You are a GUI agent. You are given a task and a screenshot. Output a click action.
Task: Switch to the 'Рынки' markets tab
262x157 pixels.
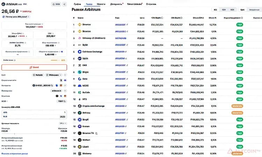(x=89, y=4)
